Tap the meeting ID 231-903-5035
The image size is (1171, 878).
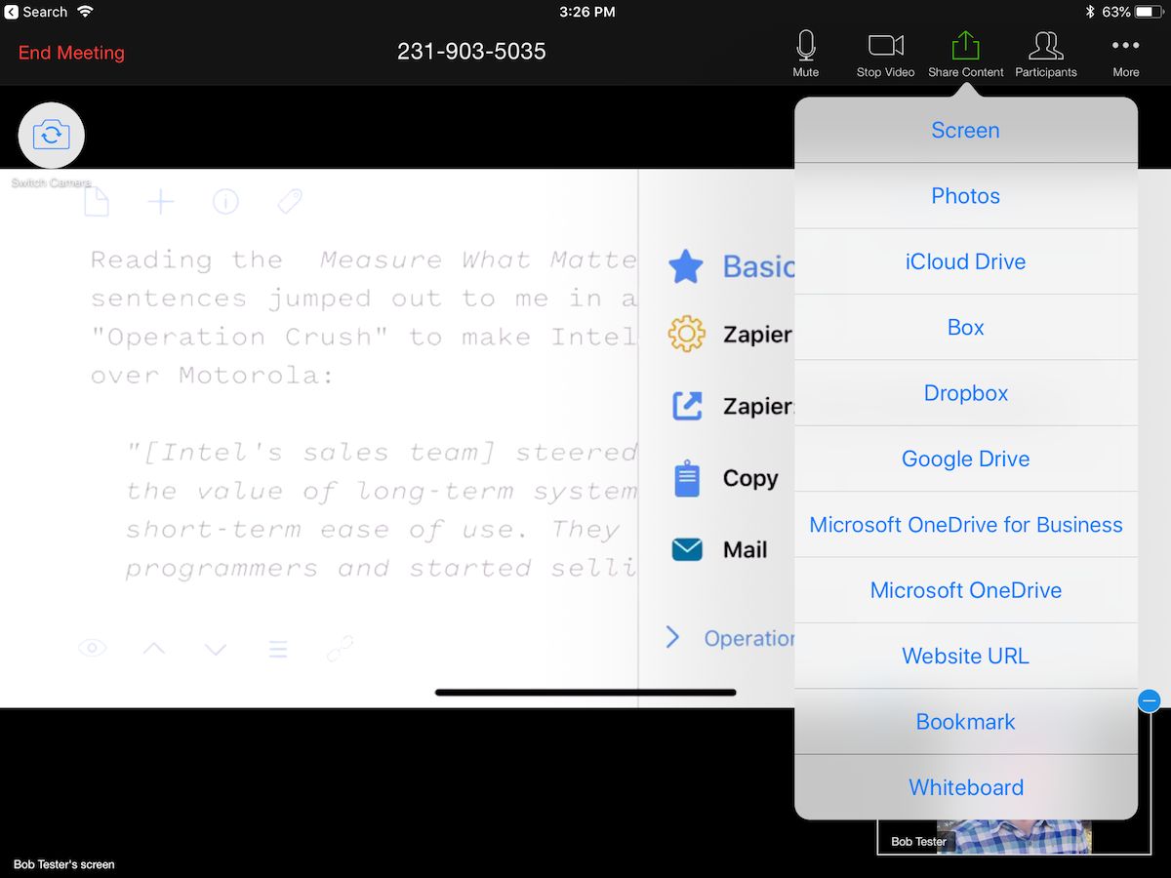click(471, 52)
